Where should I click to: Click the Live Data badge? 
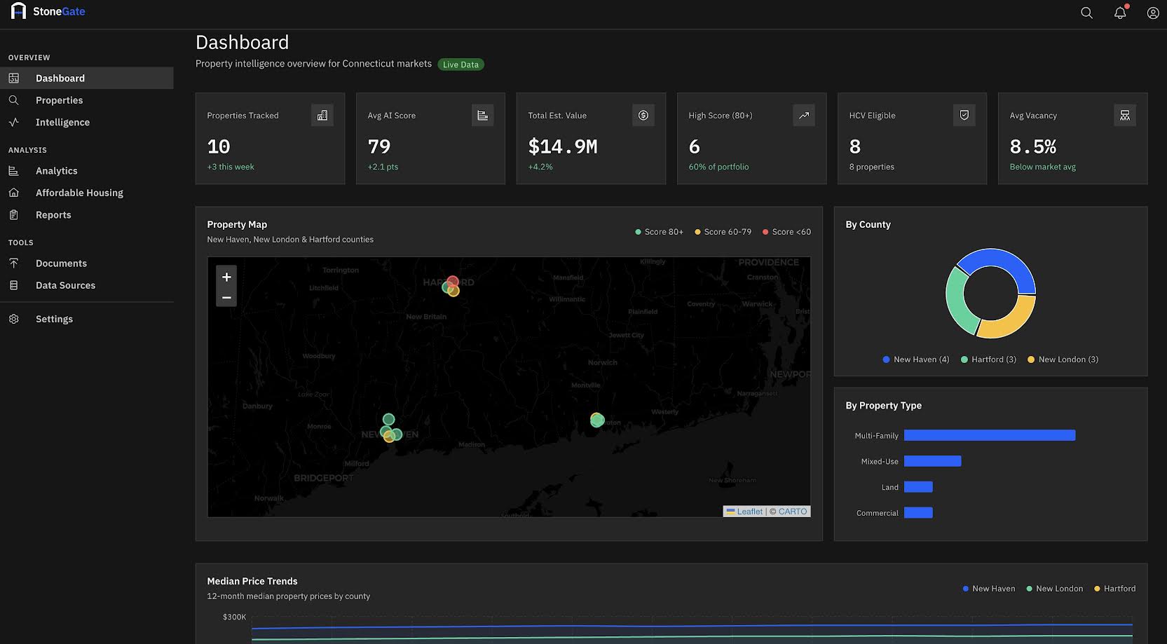(460, 64)
